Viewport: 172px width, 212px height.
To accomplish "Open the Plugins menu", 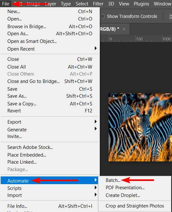I will point(142,4).
